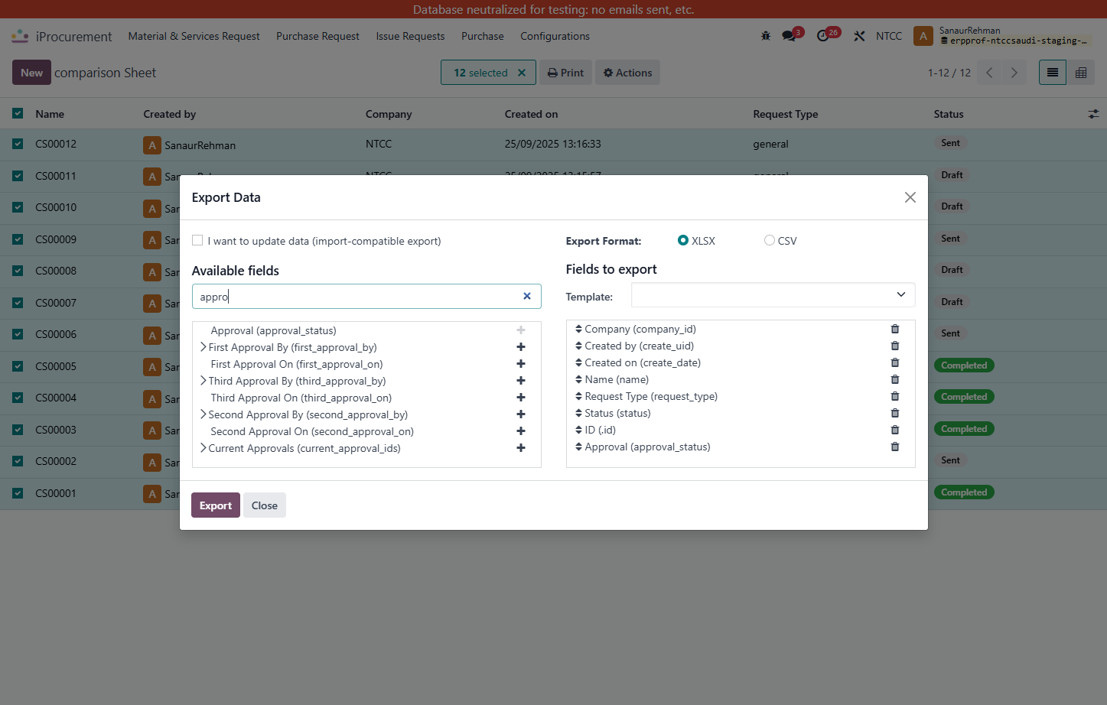Remove Name field from export list

pos(895,379)
